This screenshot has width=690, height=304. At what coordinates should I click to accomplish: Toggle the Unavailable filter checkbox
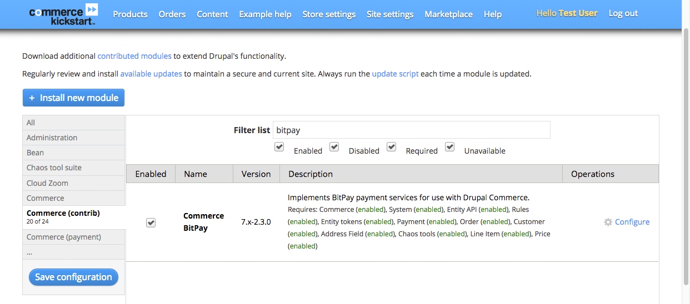449,147
